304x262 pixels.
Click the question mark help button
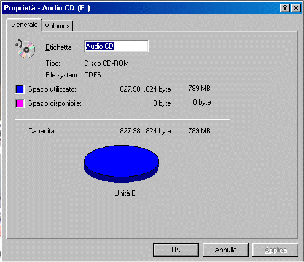[285, 8]
